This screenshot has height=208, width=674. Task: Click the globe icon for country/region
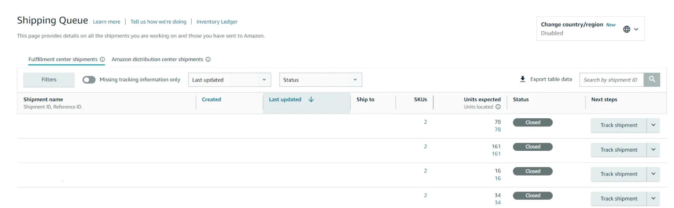tap(626, 29)
